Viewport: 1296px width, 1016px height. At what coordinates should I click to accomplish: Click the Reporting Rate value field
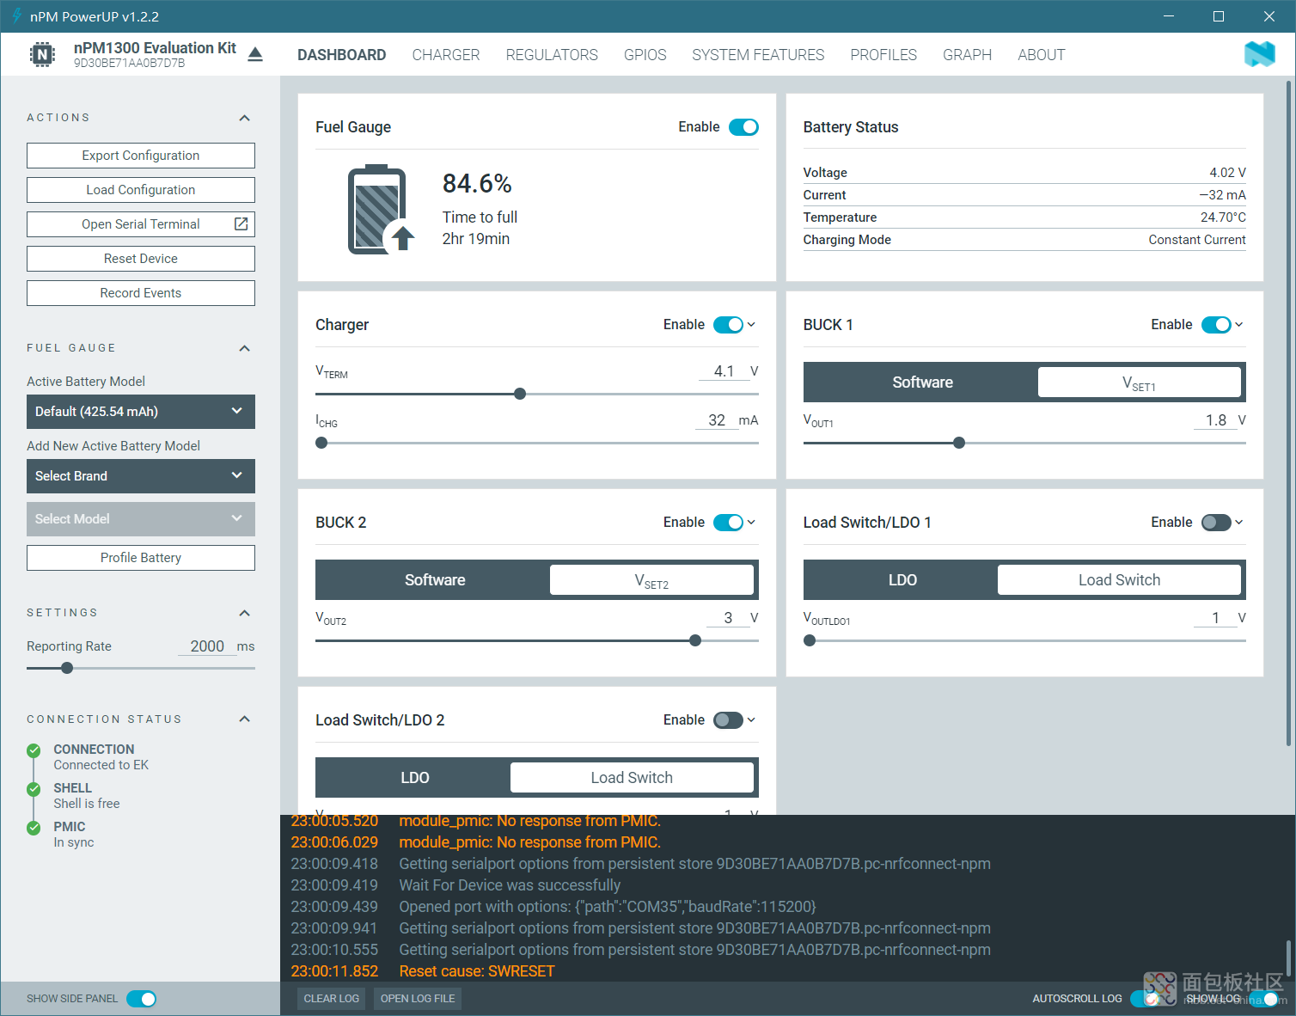(x=207, y=646)
